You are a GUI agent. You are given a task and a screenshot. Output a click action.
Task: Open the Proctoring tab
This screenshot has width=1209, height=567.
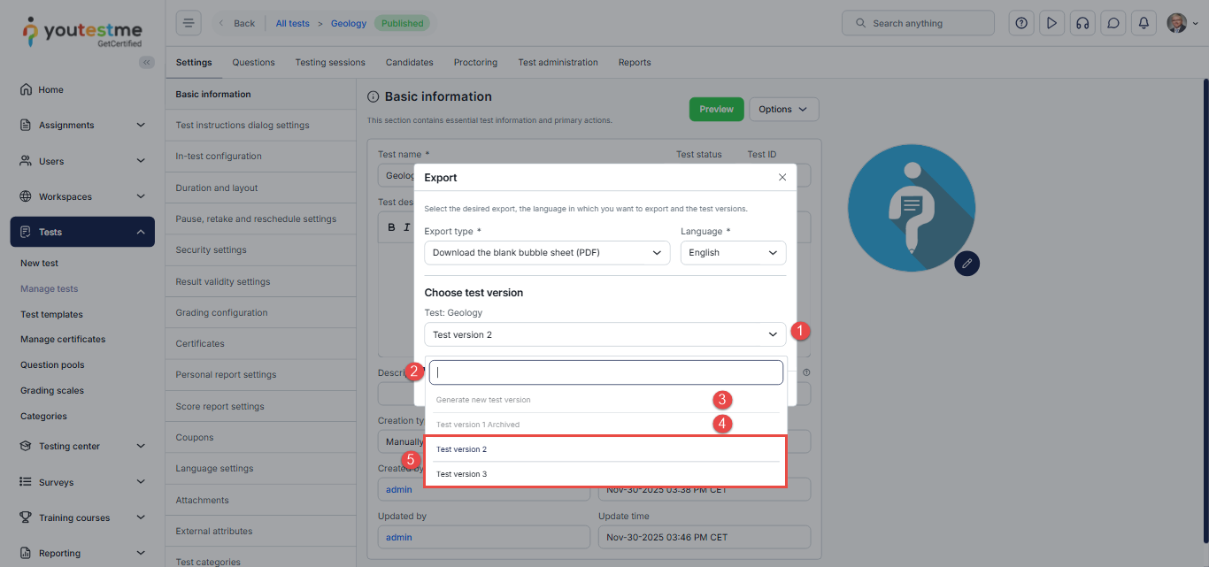coord(475,63)
